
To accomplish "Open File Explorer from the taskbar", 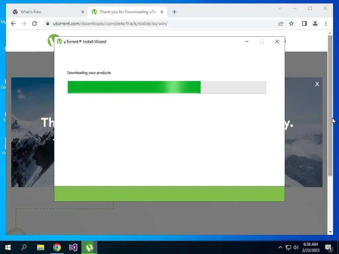I will 40,247.
